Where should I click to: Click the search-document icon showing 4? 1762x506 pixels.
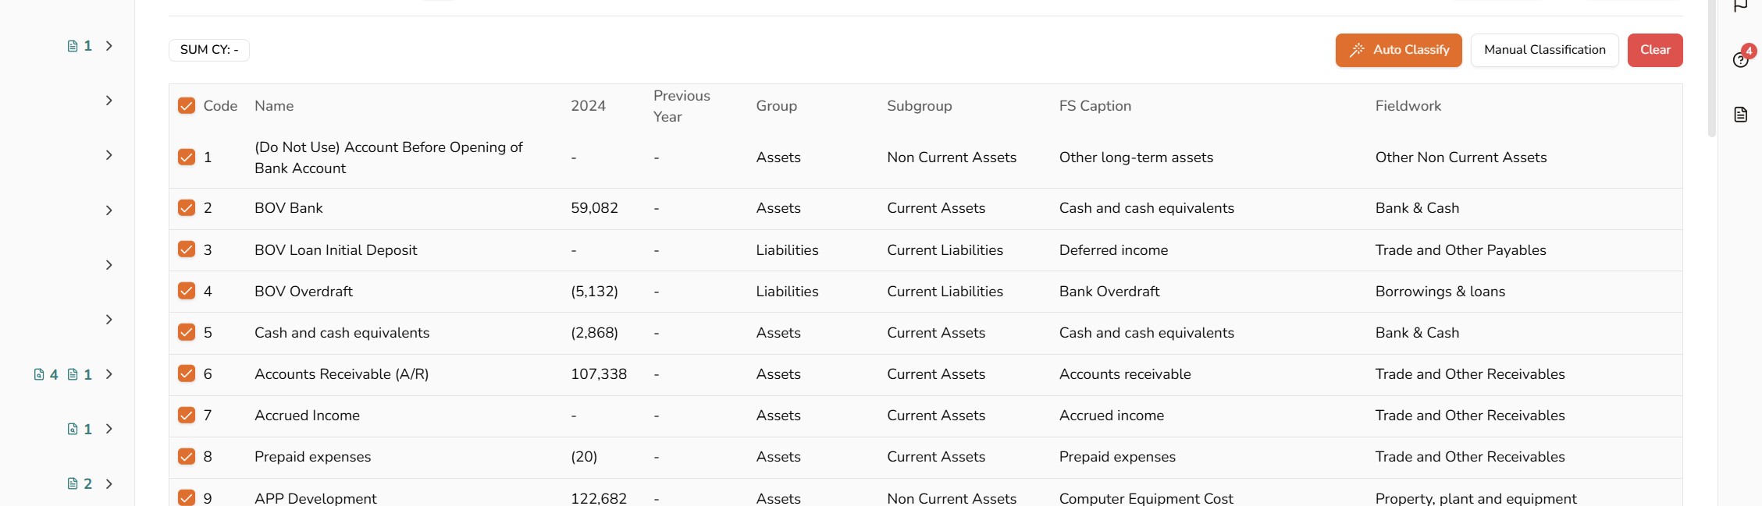click(39, 374)
